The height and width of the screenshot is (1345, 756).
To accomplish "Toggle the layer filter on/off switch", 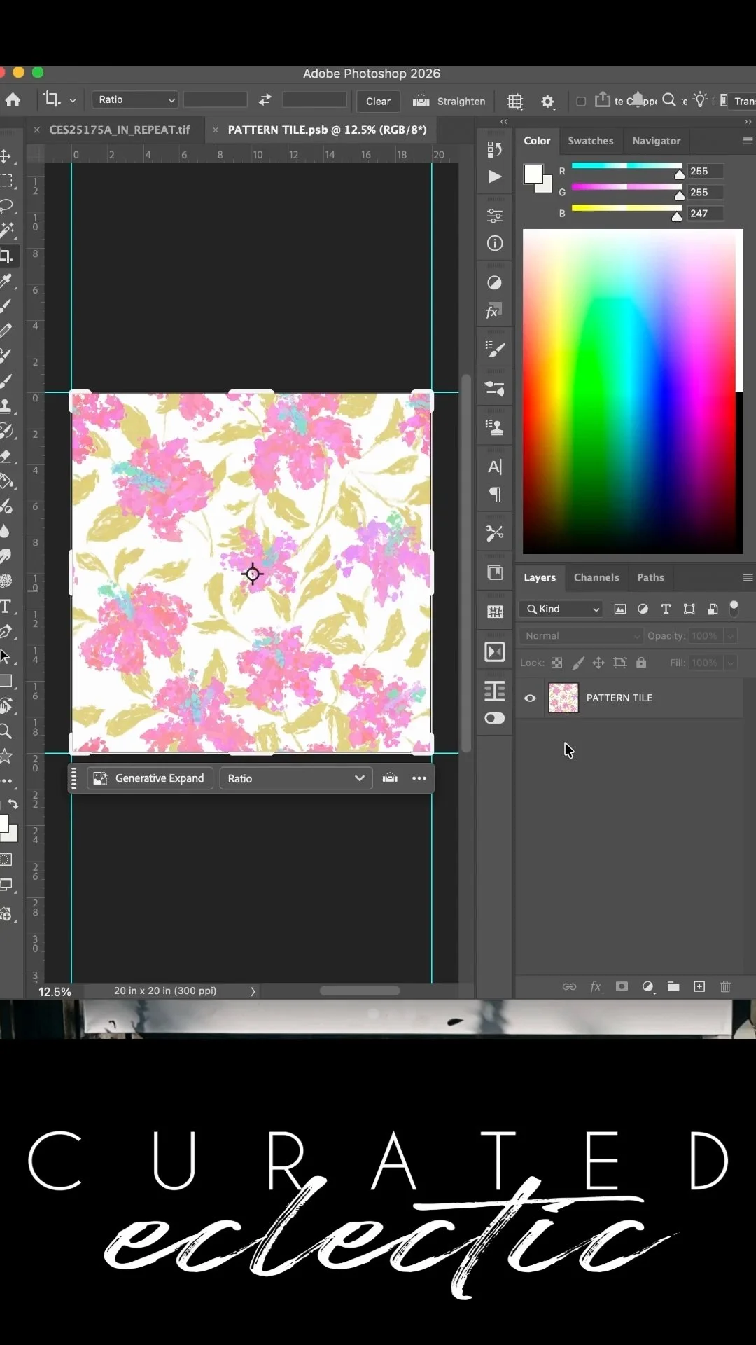I will point(734,609).
